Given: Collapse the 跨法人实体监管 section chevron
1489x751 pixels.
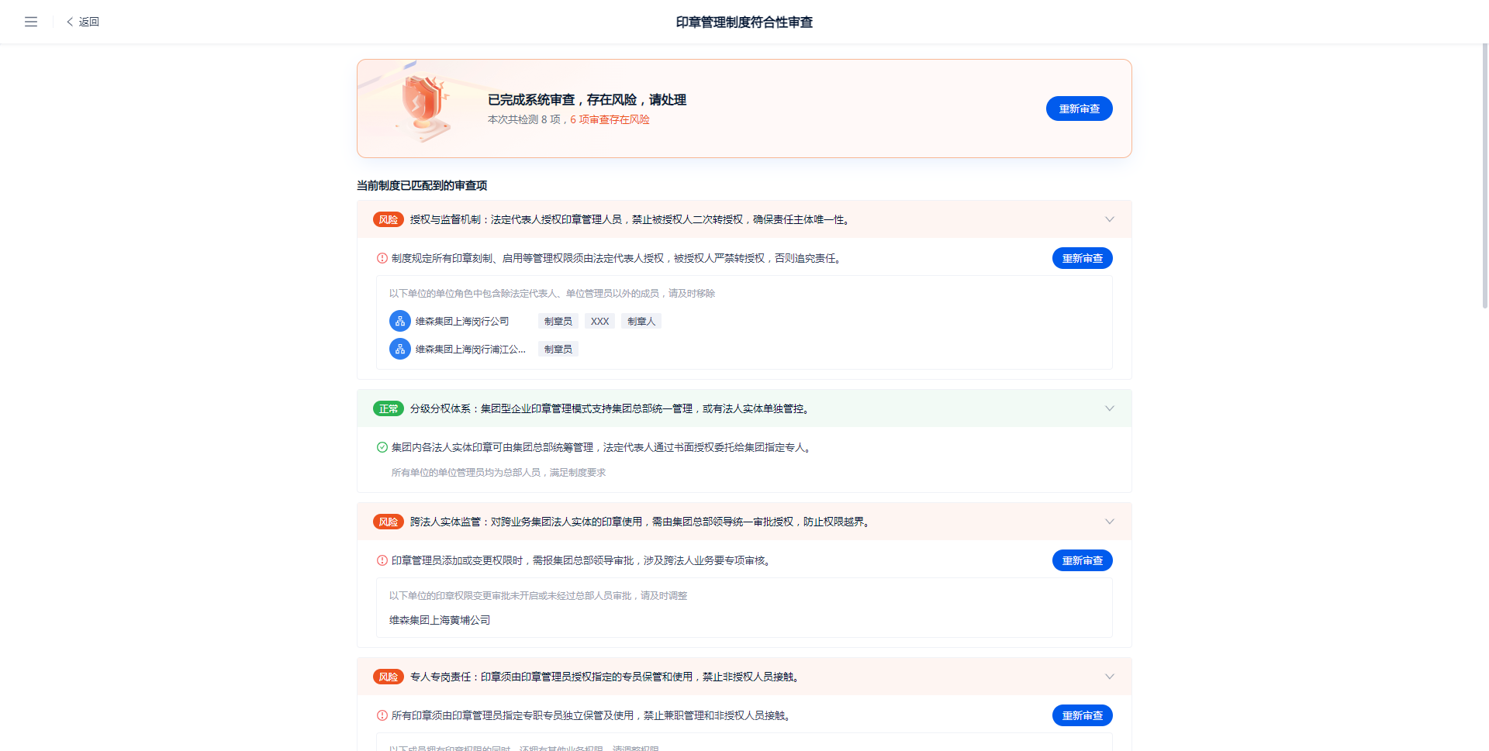Looking at the screenshot, I should point(1110,522).
